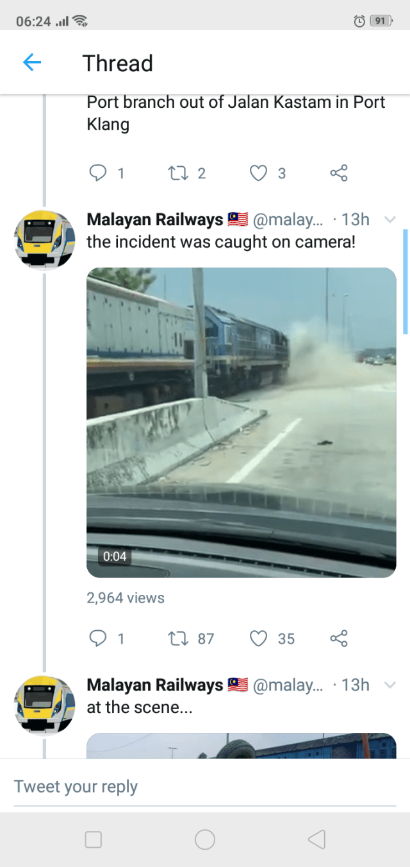410x867 pixels.
Task: Open Malayan Railways avatar on camera tweet
Action: tap(44, 239)
